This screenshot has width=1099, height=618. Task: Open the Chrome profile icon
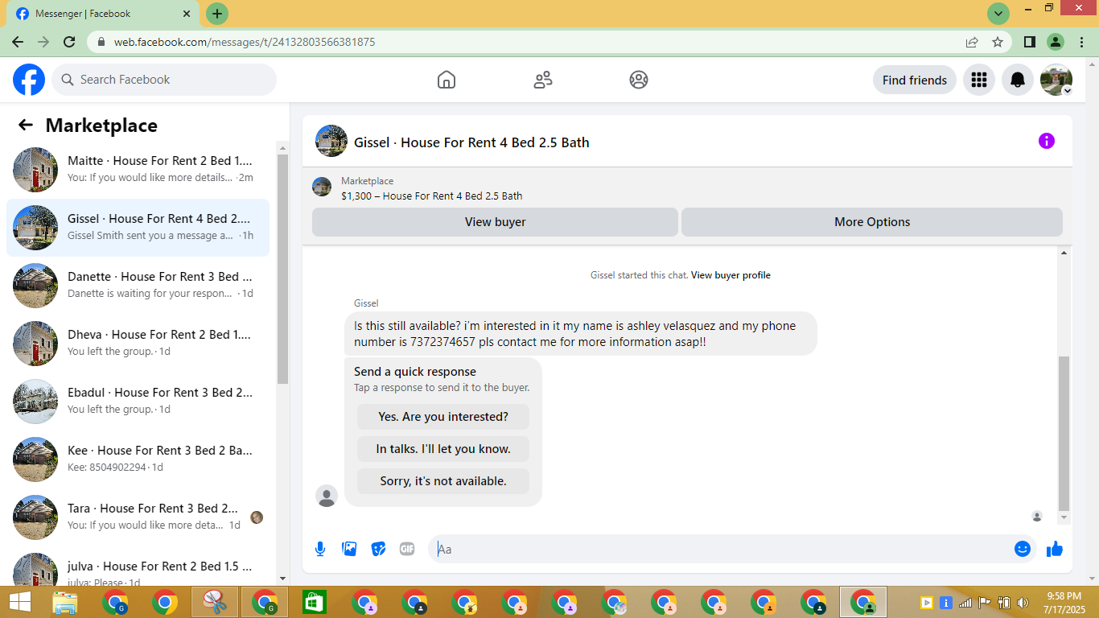pyautogui.click(x=1056, y=42)
